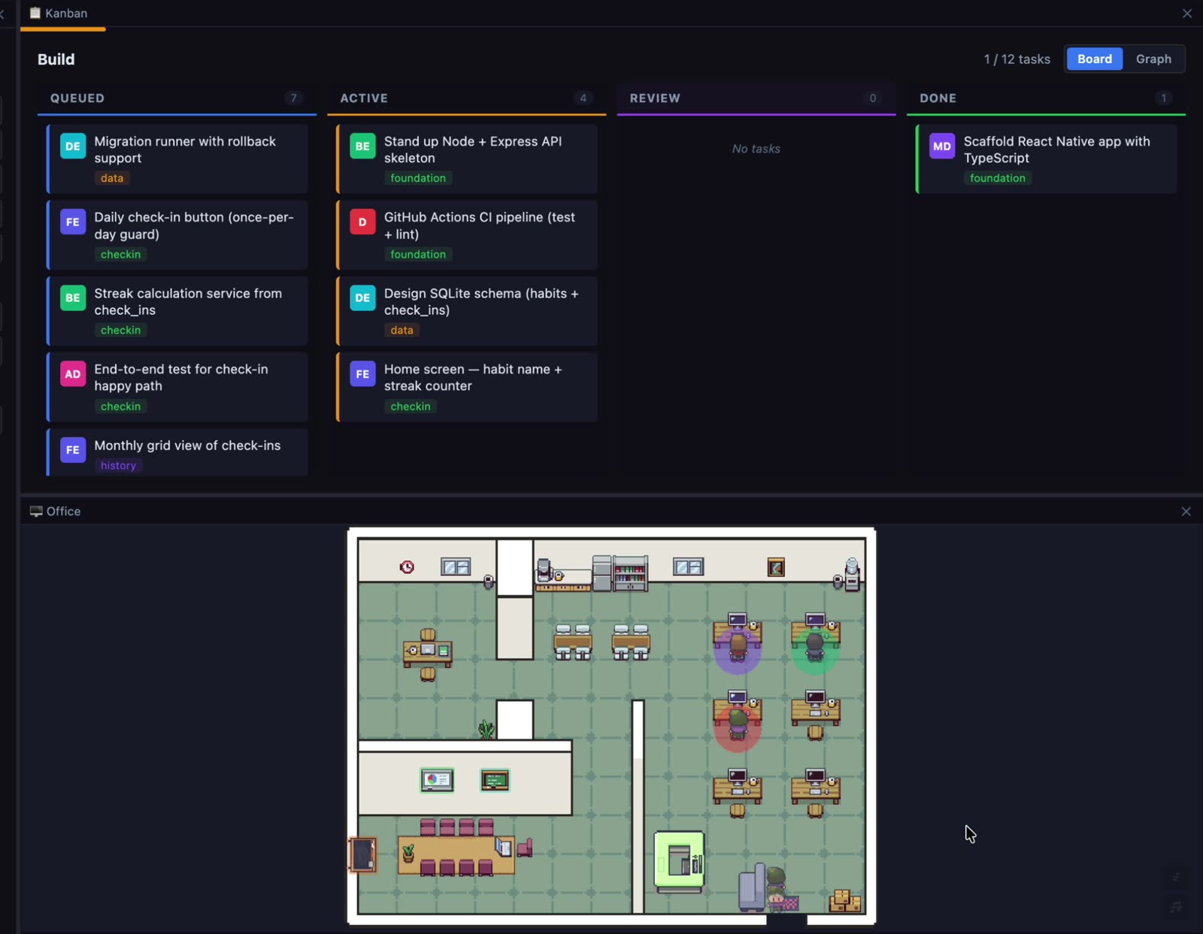The width and height of the screenshot is (1203, 934).
Task: Open the Scaffold React Native app task
Action: (x=1047, y=159)
